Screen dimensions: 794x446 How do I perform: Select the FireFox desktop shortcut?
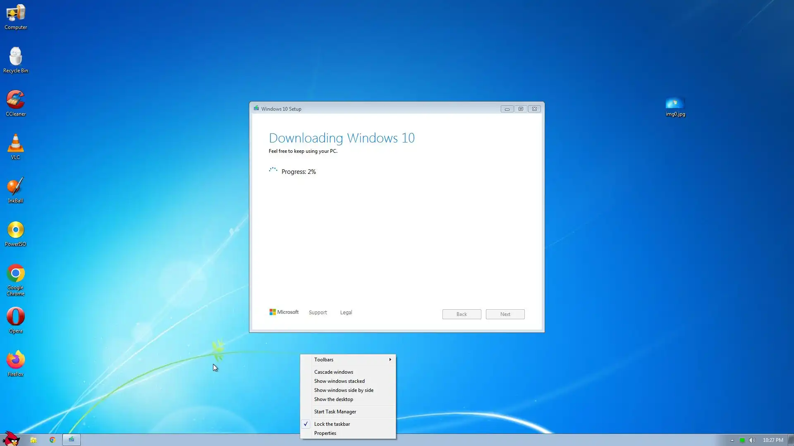tap(15, 361)
